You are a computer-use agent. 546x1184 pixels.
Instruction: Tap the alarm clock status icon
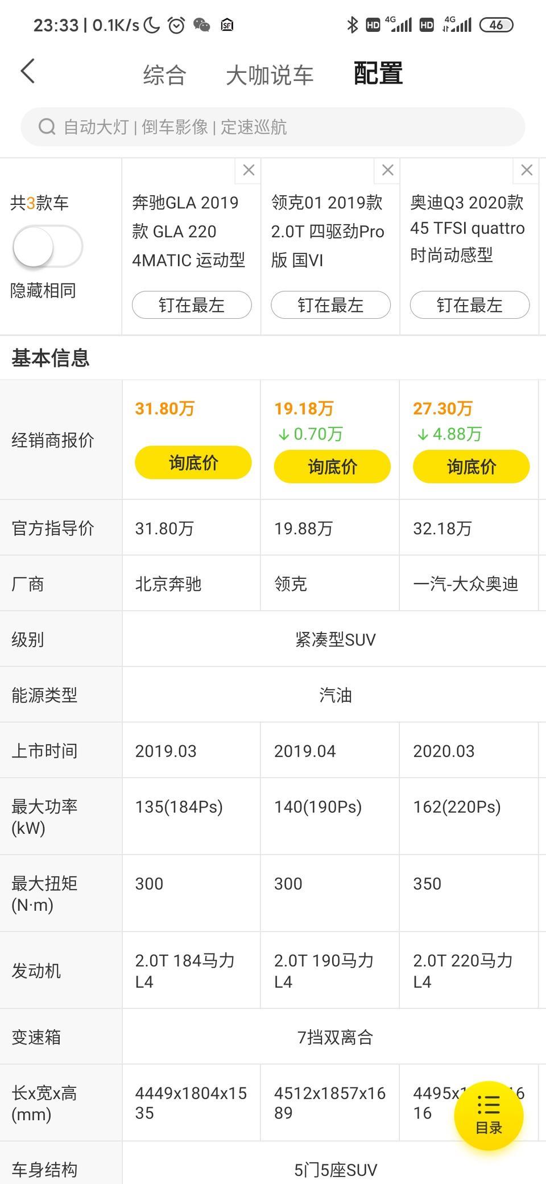coord(176,25)
